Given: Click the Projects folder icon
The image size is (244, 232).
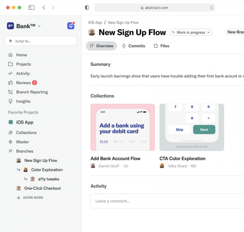Looking at the screenshot, I should tap(10, 64).
